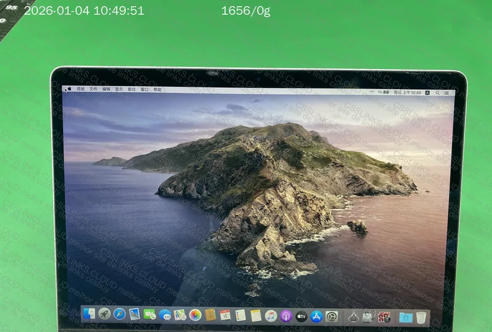Open the 编辑 (Edit) menu
The image size is (492, 332).
click(x=106, y=89)
